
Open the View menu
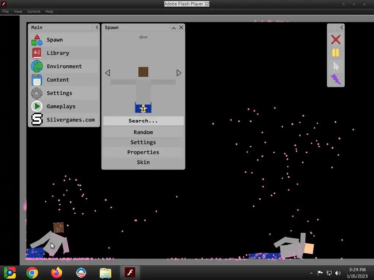coord(18,11)
